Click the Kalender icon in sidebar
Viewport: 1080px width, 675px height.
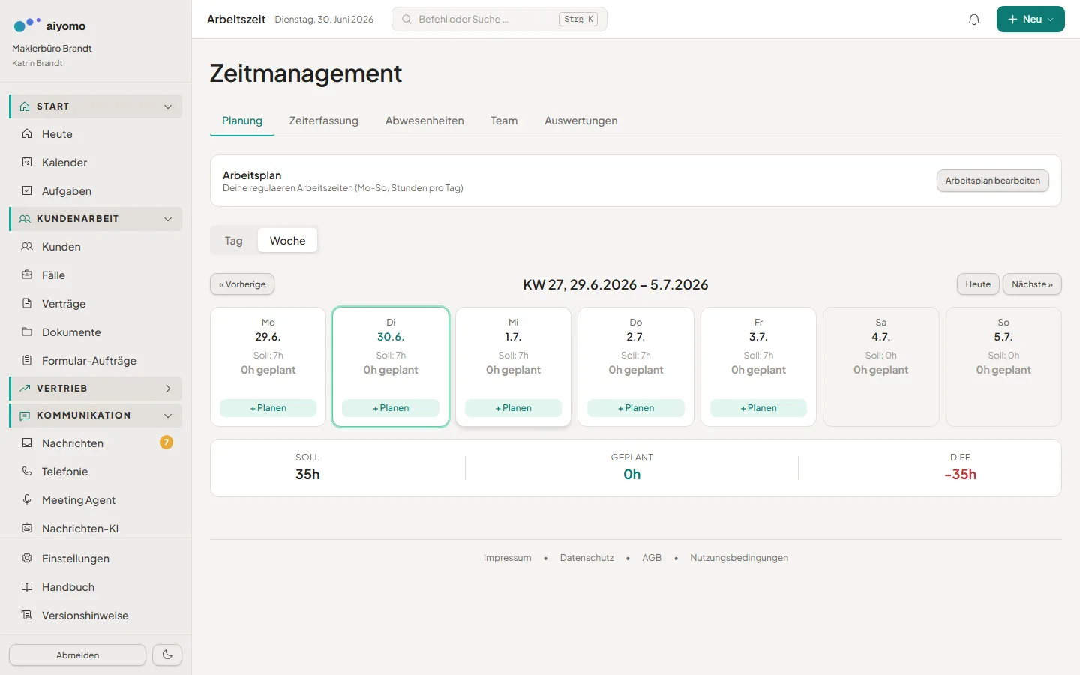coord(27,163)
